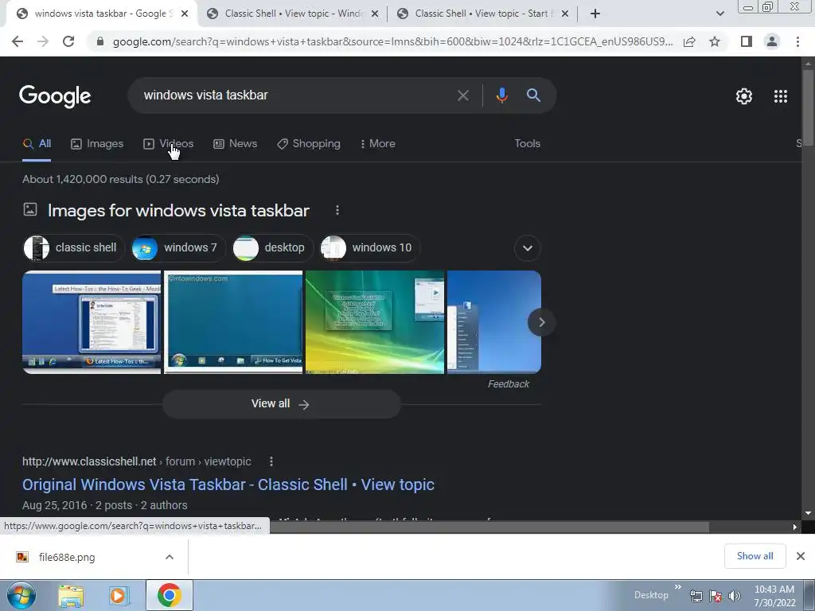Viewport: 815px width, 611px height.
Task: Filter images by desktop chip
Action: [273, 248]
